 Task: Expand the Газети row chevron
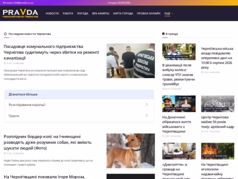click(147, 115)
